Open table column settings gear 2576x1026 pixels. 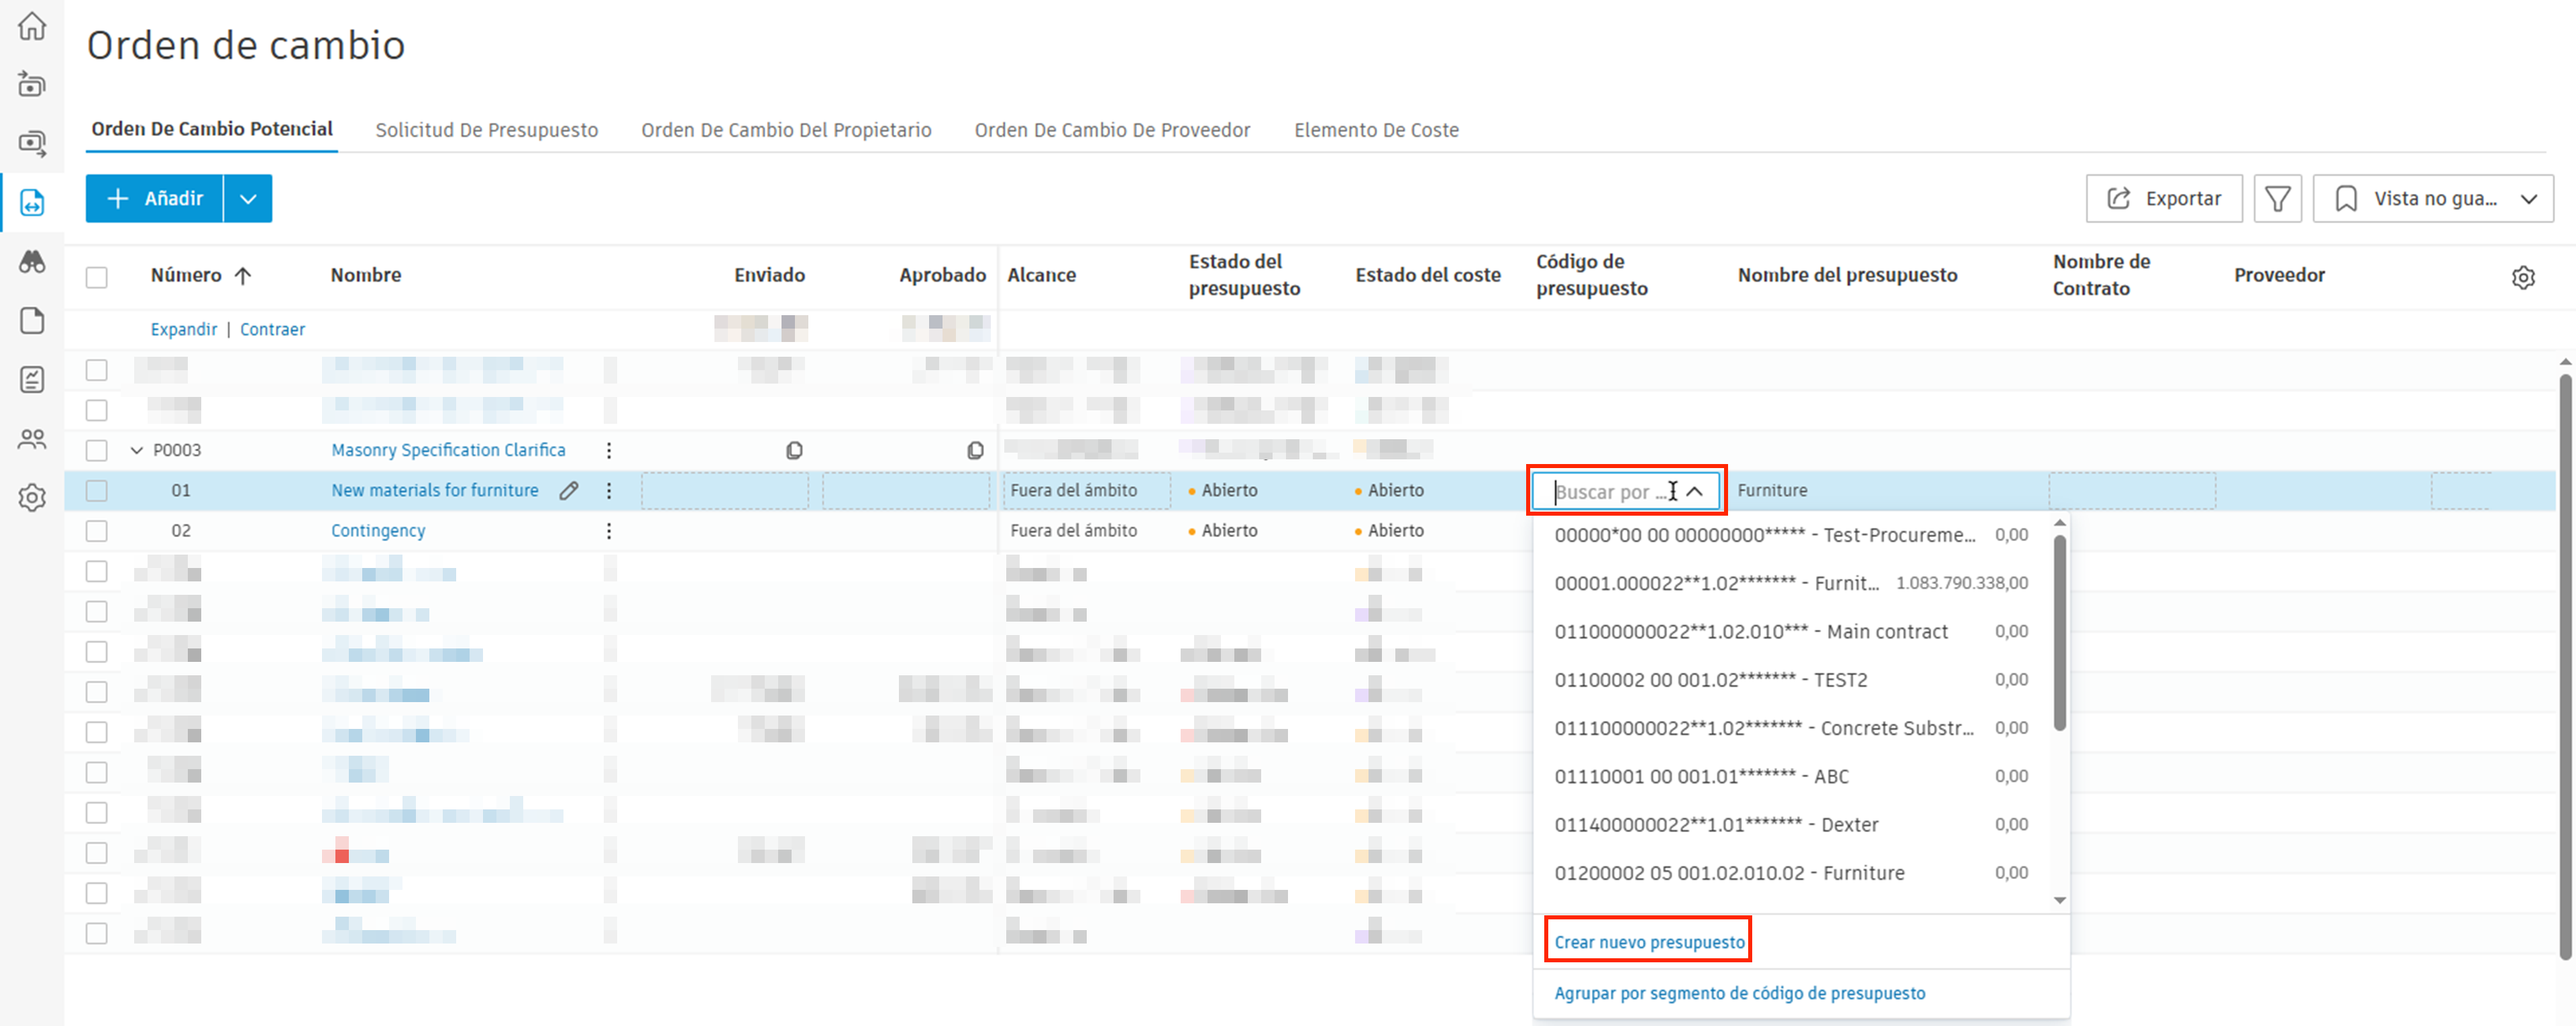[2523, 277]
